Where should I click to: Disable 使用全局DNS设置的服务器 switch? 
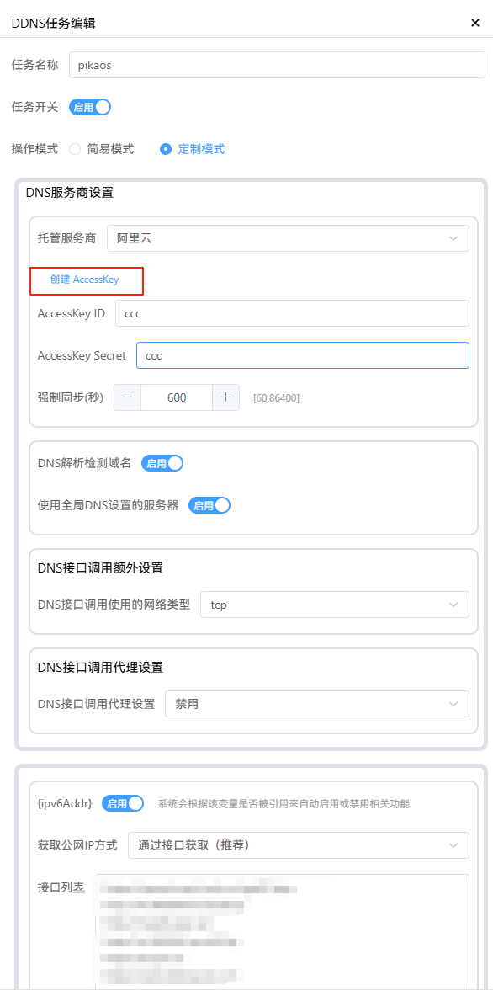[x=209, y=505]
